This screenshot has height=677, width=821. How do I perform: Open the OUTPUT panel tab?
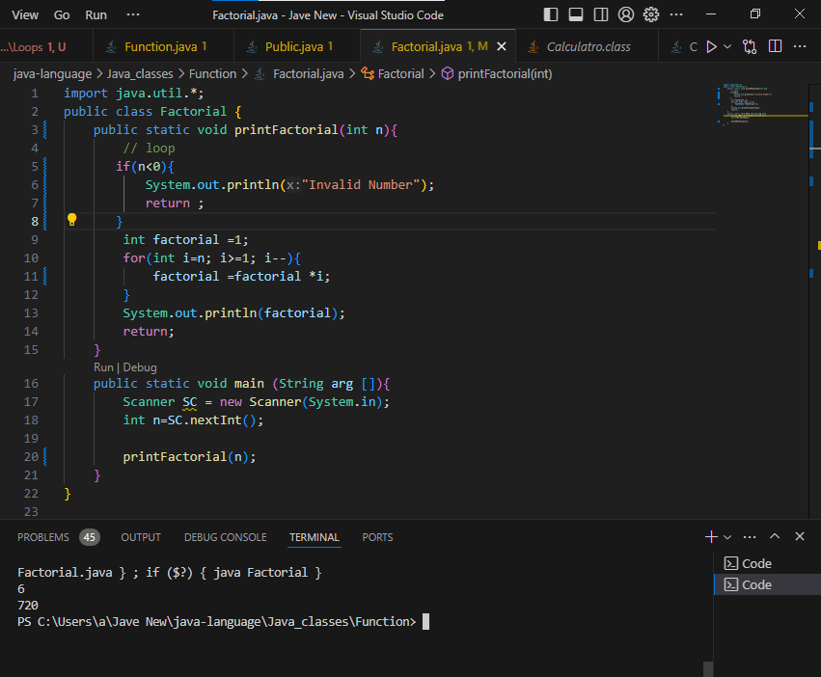[x=141, y=537]
